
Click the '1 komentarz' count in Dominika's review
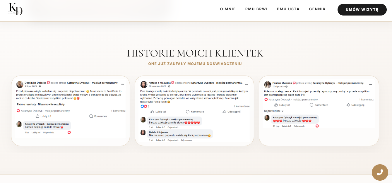click(x=118, y=111)
